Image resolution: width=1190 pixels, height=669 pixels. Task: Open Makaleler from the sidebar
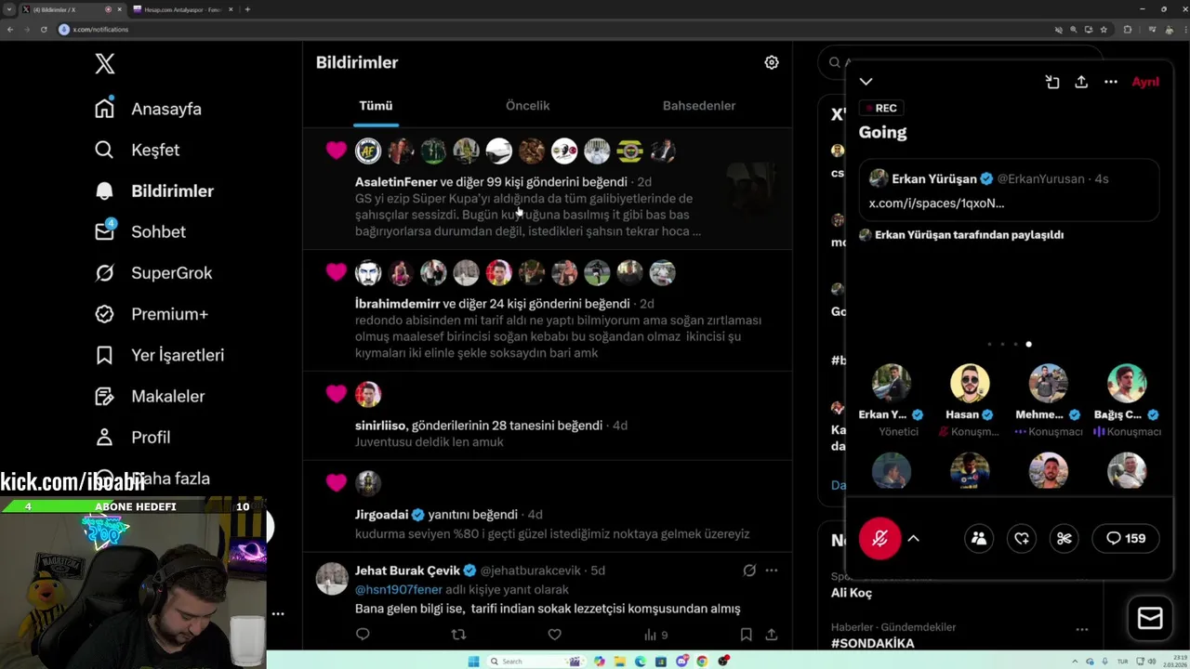[151, 396]
